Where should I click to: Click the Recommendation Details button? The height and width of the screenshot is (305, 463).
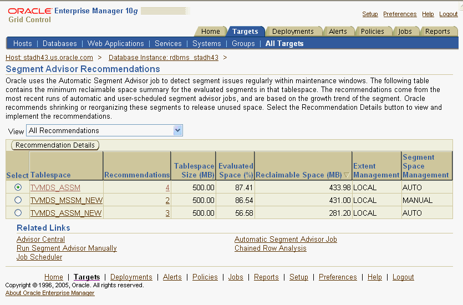(x=55, y=145)
